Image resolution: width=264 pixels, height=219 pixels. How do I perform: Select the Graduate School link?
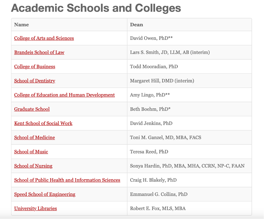tap(32, 109)
